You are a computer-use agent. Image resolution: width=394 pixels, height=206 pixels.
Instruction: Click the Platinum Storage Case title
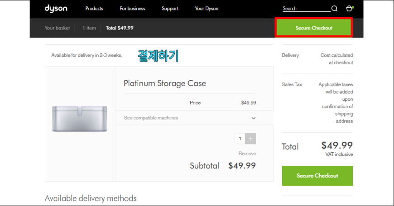[x=164, y=83]
